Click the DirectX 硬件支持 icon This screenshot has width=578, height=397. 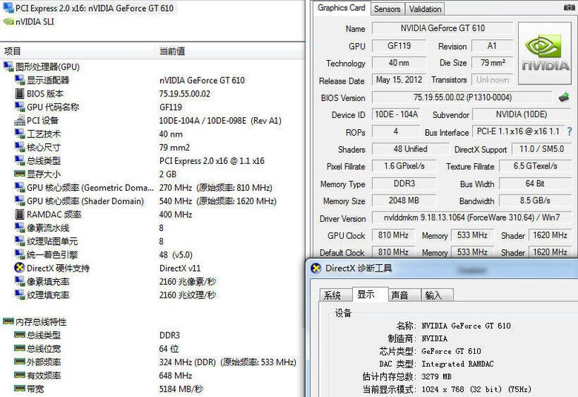(x=19, y=268)
